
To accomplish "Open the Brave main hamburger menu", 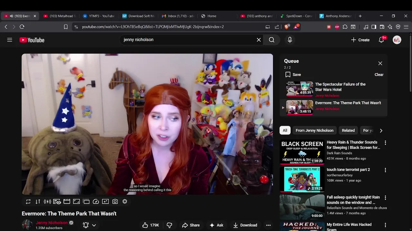I will [406, 27].
